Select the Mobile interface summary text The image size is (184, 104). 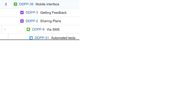click(47, 4)
